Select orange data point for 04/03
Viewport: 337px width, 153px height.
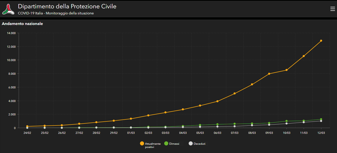[183, 109]
